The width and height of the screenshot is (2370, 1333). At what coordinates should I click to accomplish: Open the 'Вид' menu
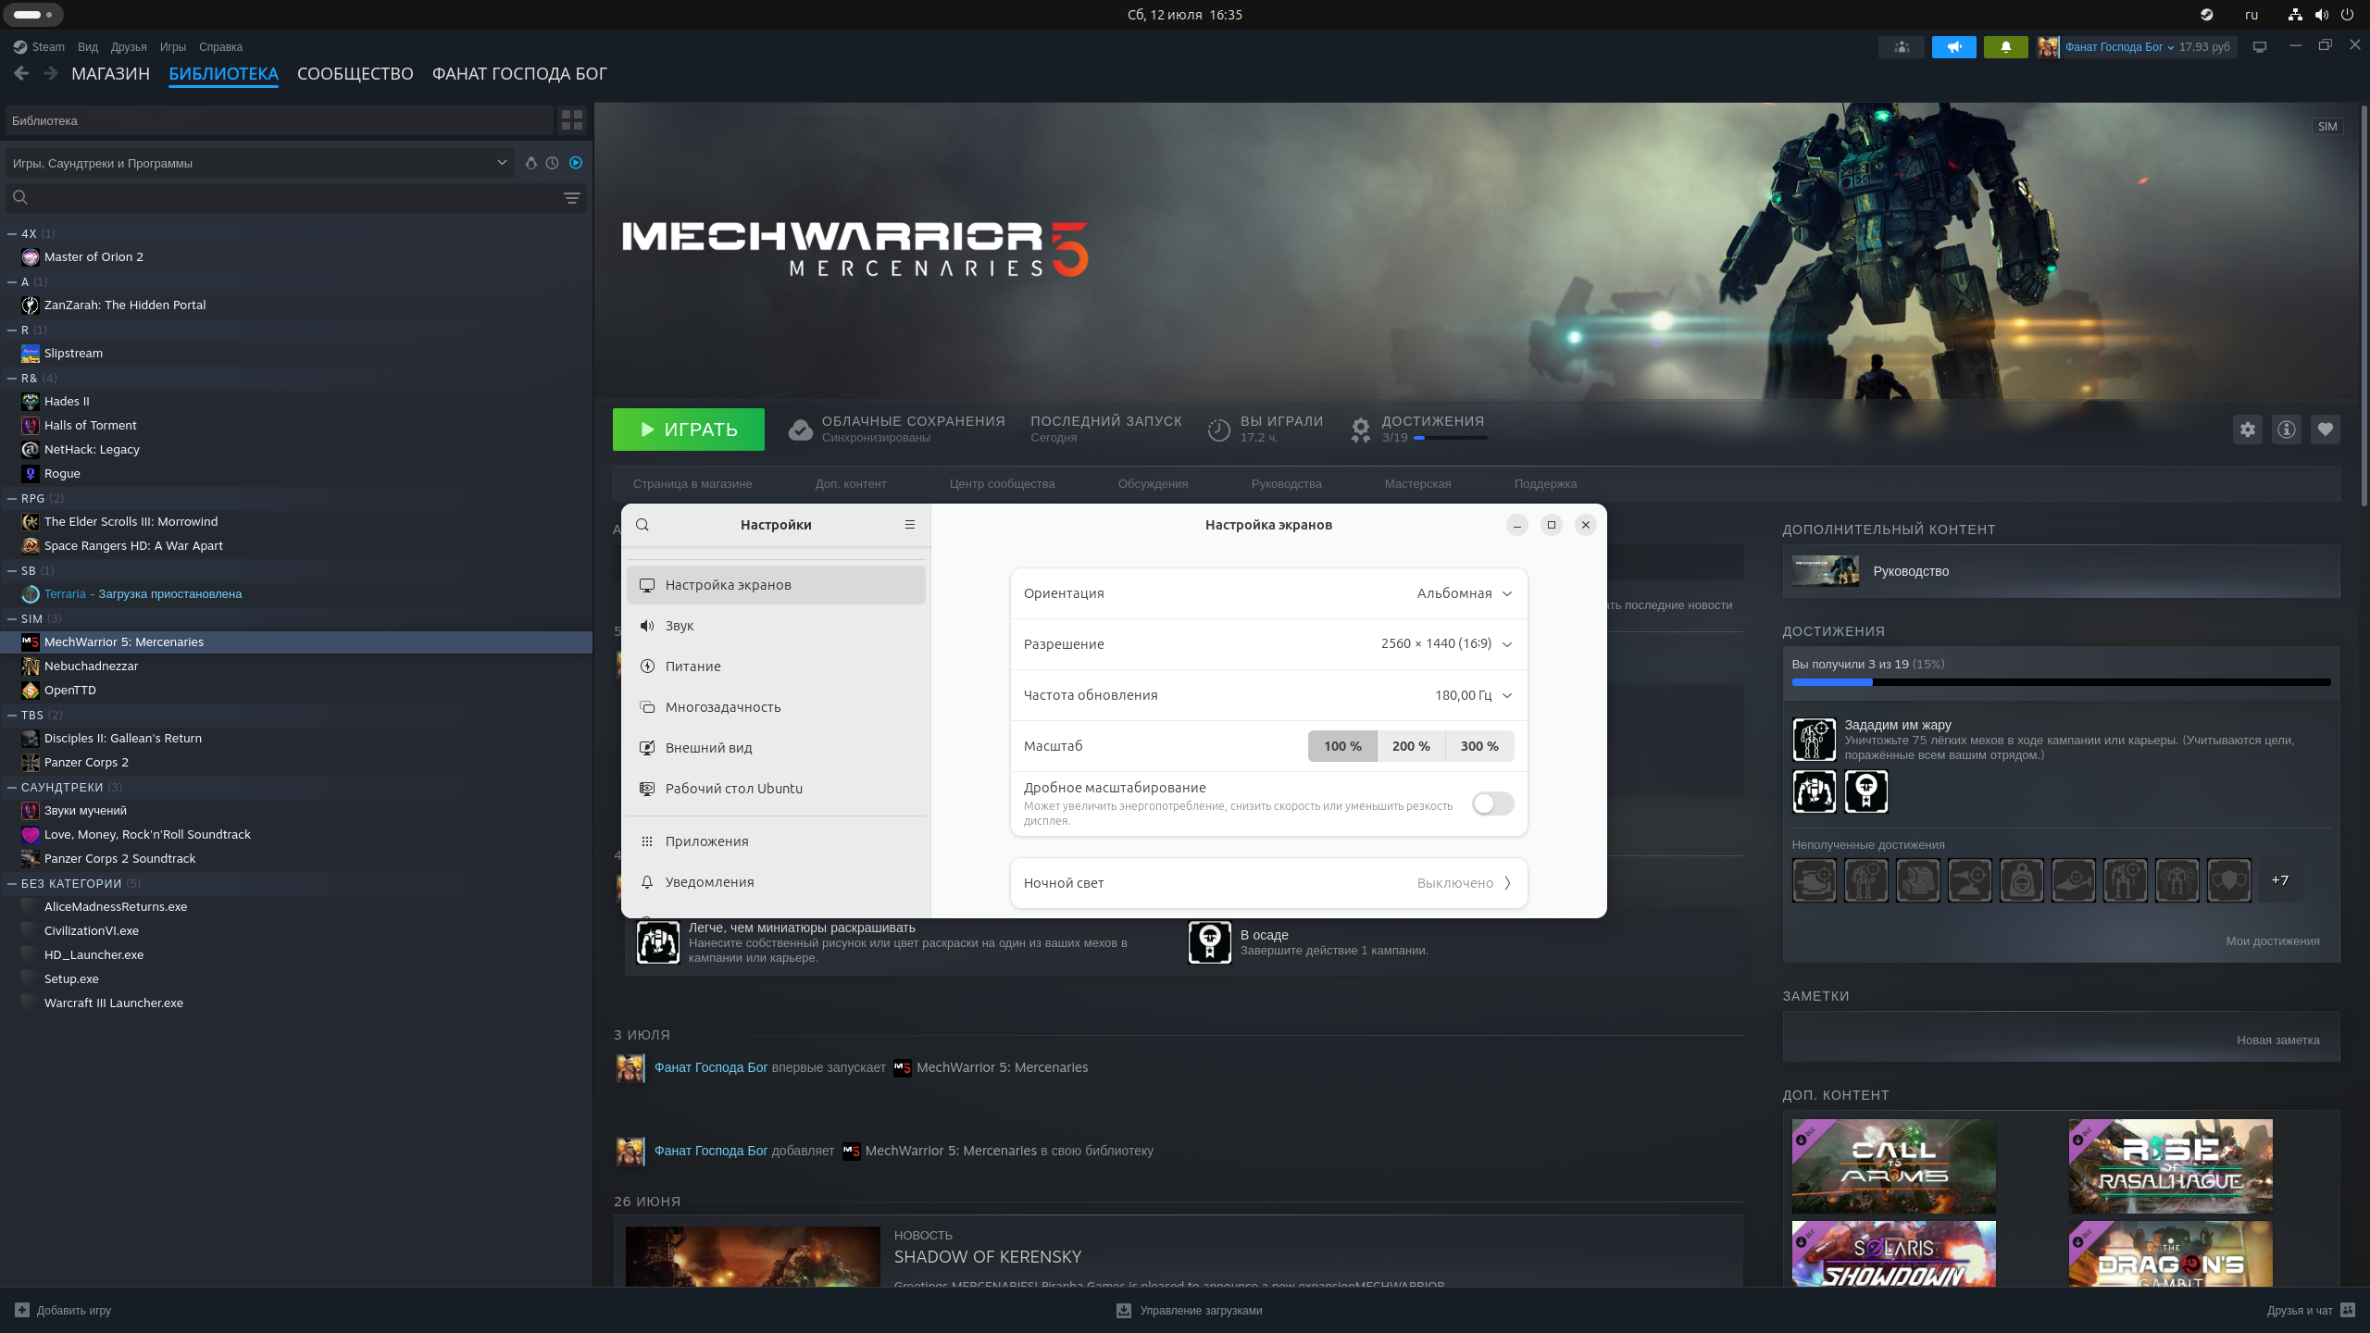88,47
